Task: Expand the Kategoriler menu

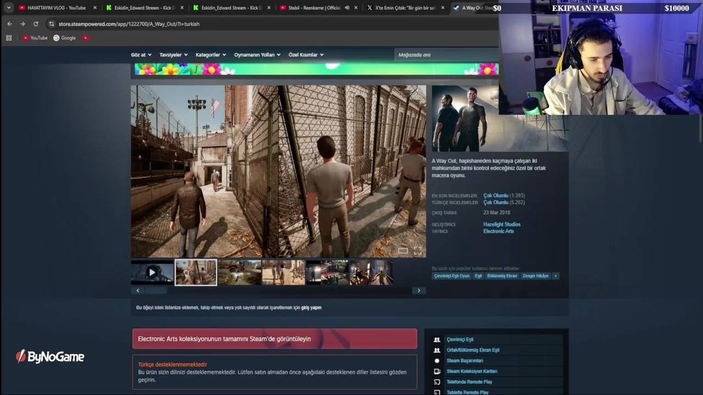Action: (211, 55)
